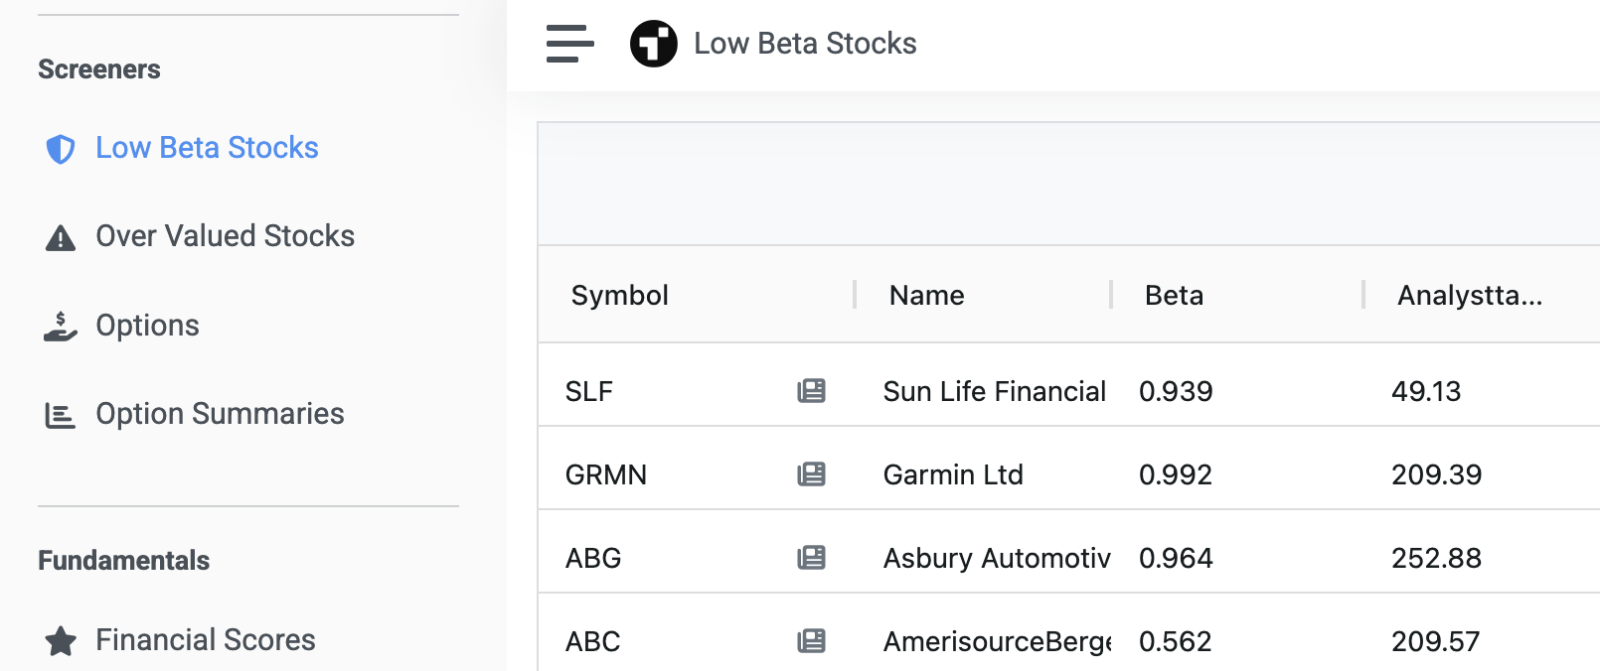Open news icon beside ABG
This screenshot has width=1600, height=671.
[x=811, y=558]
